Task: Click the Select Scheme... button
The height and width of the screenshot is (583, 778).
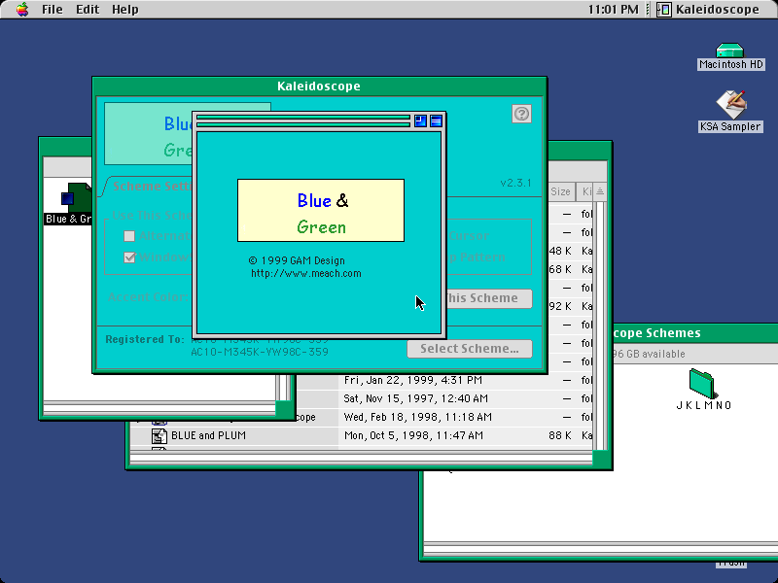Action: point(470,349)
